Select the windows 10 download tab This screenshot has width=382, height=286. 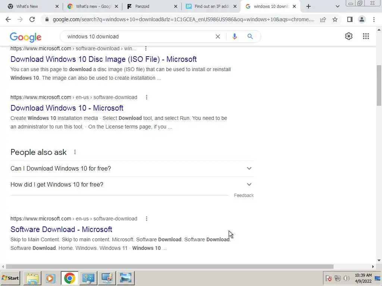pyautogui.click(x=270, y=6)
